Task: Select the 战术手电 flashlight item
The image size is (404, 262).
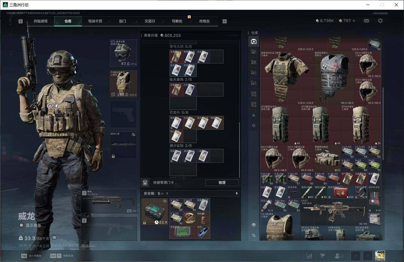Action: pos(294,192)
